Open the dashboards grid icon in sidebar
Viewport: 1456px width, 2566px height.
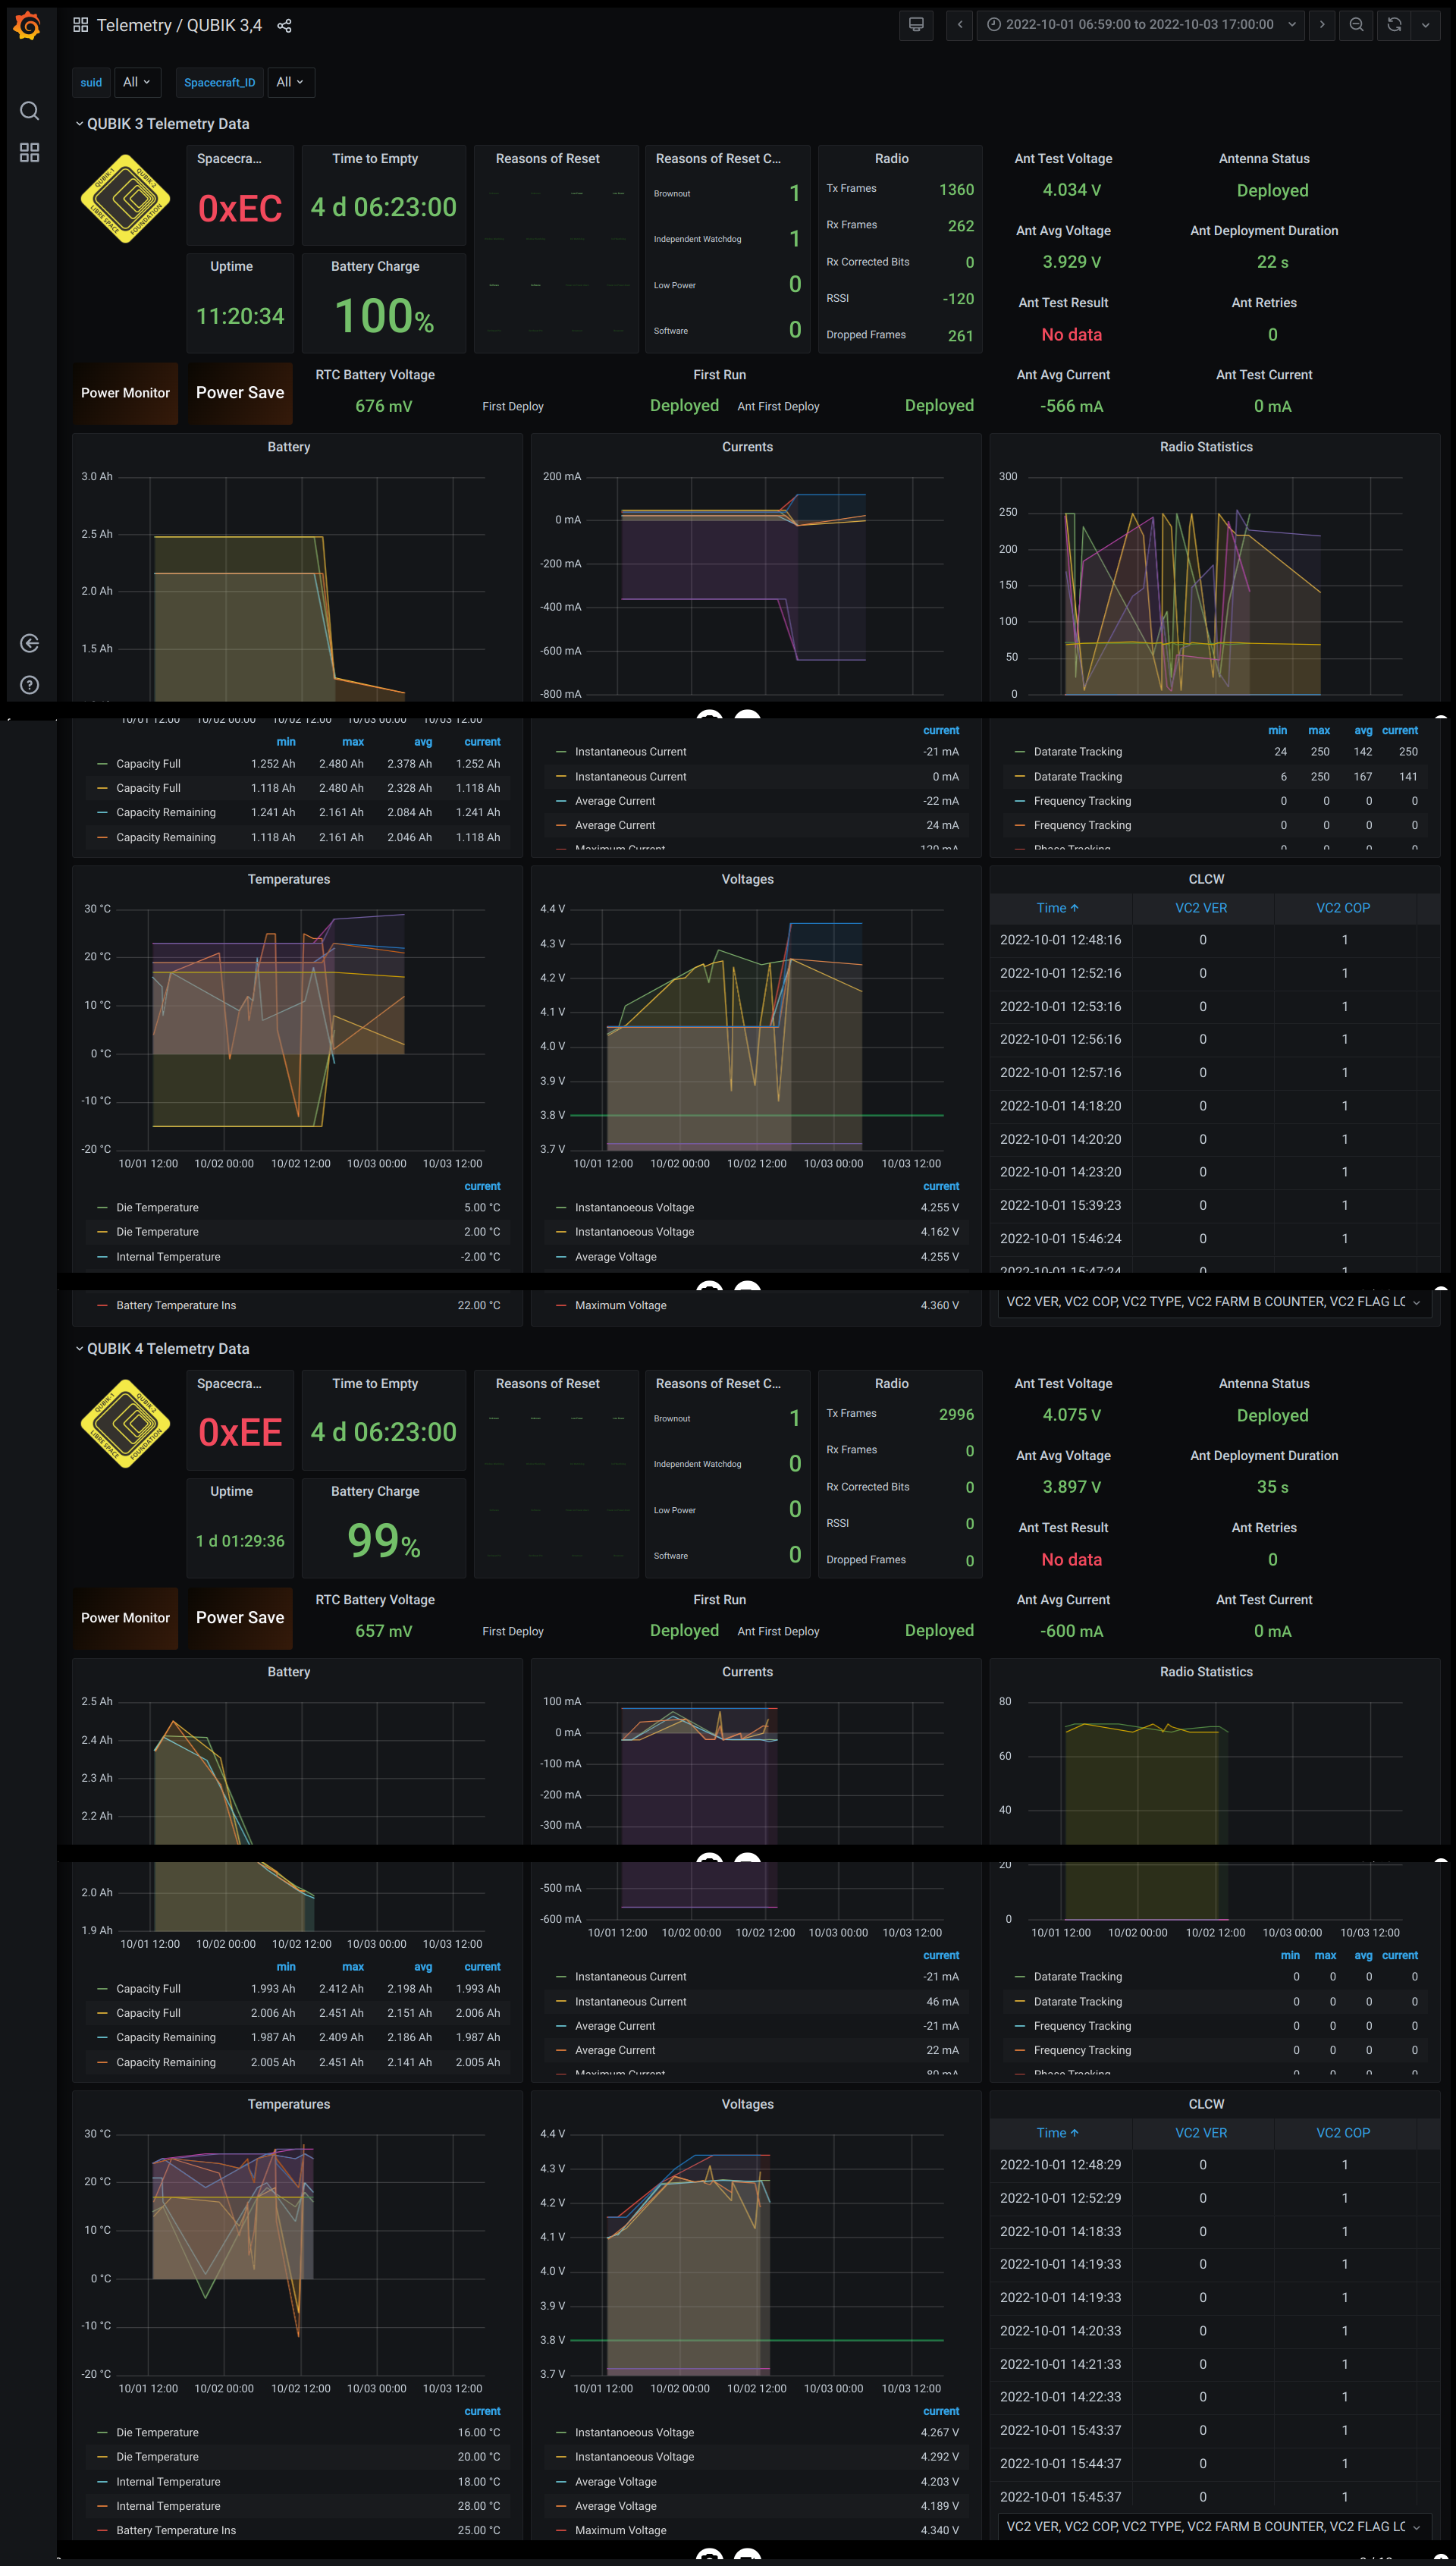(x=29, y=152)
